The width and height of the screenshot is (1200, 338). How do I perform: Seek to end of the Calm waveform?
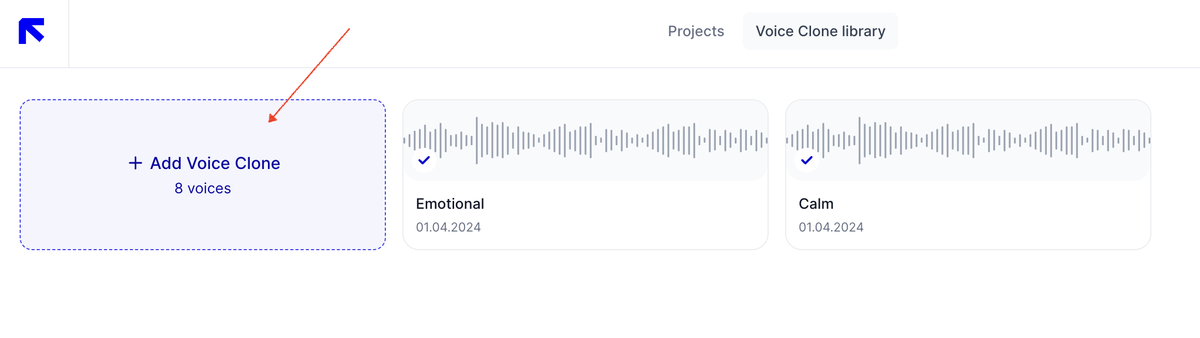[1149, 140]
